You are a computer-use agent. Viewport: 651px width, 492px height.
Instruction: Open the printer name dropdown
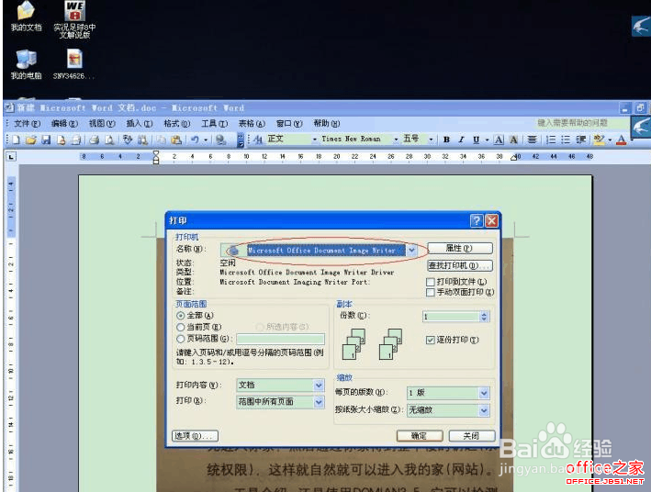coord(411,251)
